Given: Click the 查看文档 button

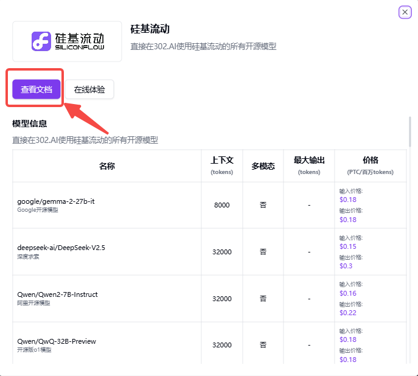Looking at the screenshot, I should click(37, 89).
